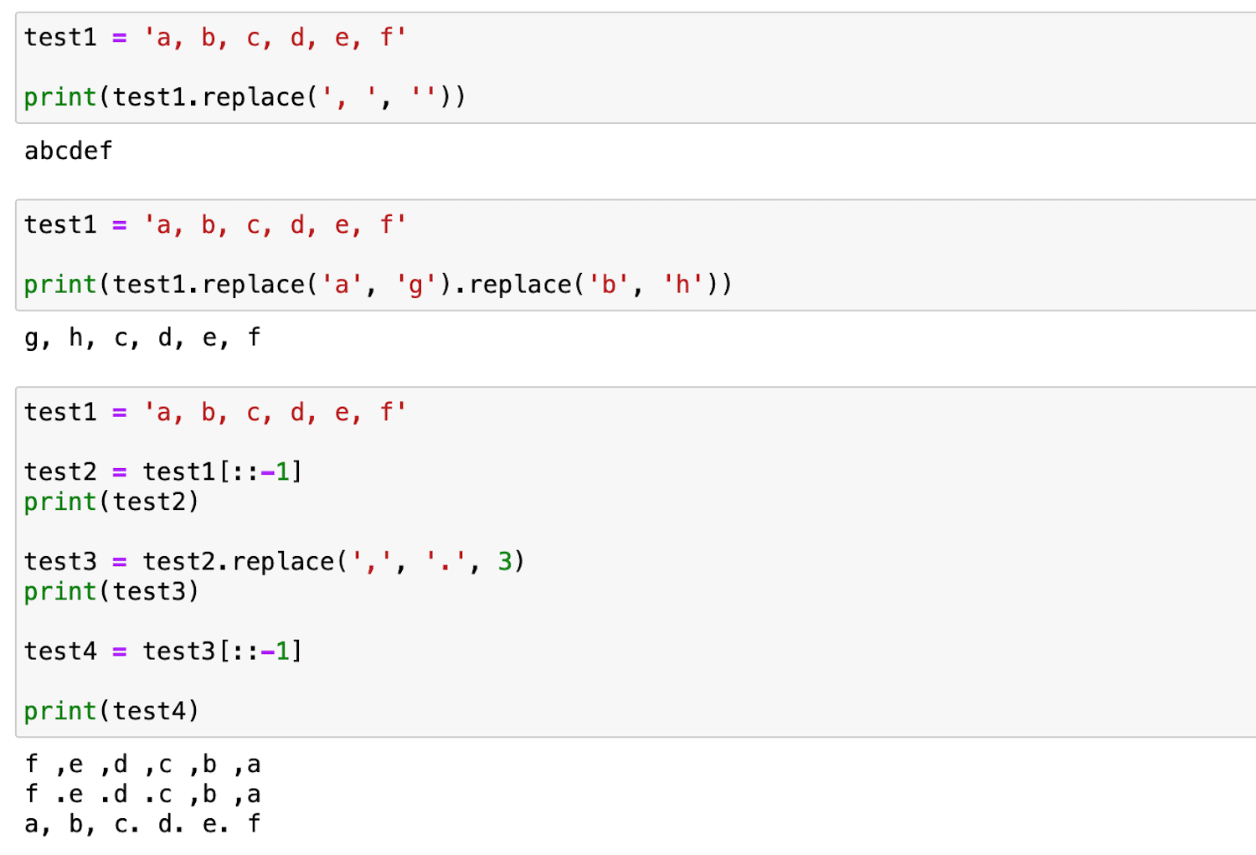This screenshot has width=1256, height=855.
Task: Click the print(test2) line
Action: pos(111,502)
